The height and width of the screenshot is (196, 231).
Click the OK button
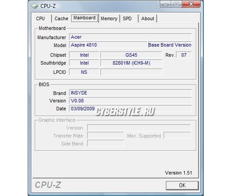pyautogui.click(x=182, y=185)
